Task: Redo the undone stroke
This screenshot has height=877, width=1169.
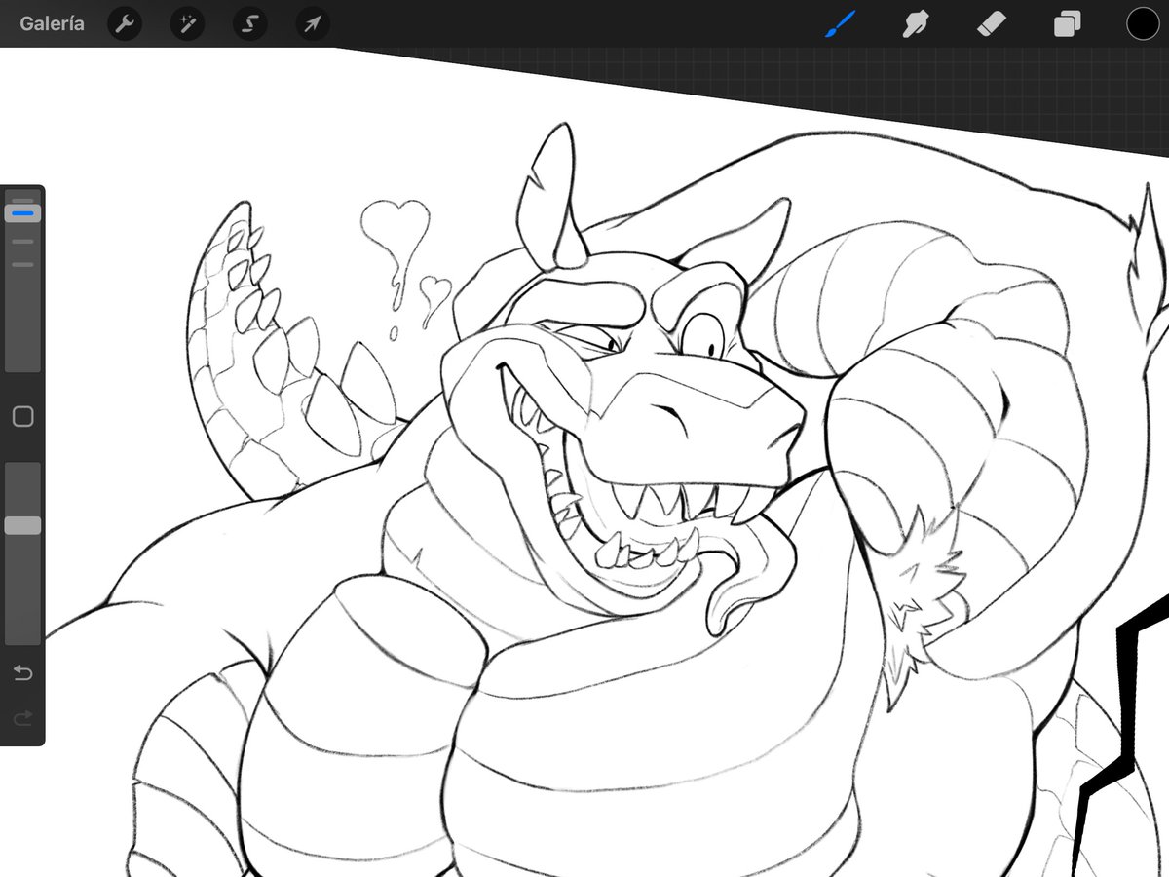Action: click(x=22, y=719)
